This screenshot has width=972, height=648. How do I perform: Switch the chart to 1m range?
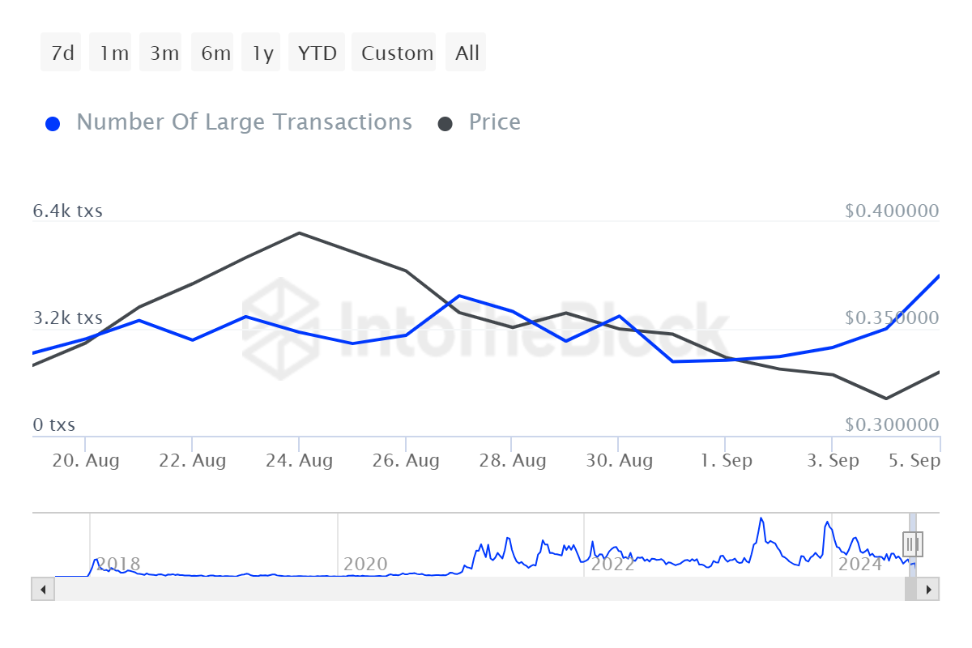coord(113,53)
